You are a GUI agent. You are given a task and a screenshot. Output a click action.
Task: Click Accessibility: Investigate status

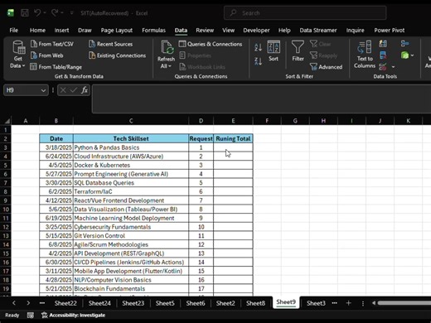point(73,315)
